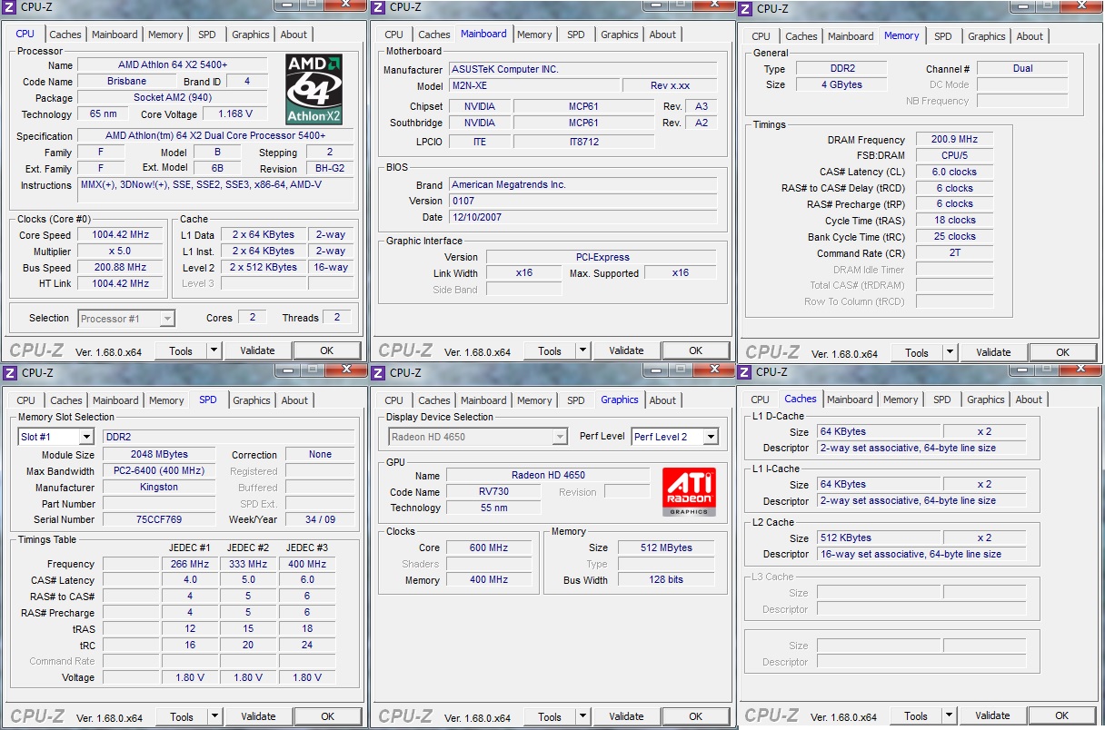
Task: Expand the Tools arrow in the Mainboard-tab window
Action: 582,350
